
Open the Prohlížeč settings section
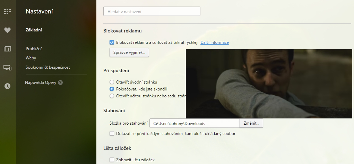click(34, 49)
